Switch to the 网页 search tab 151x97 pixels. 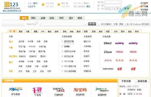tap(61, 18)
